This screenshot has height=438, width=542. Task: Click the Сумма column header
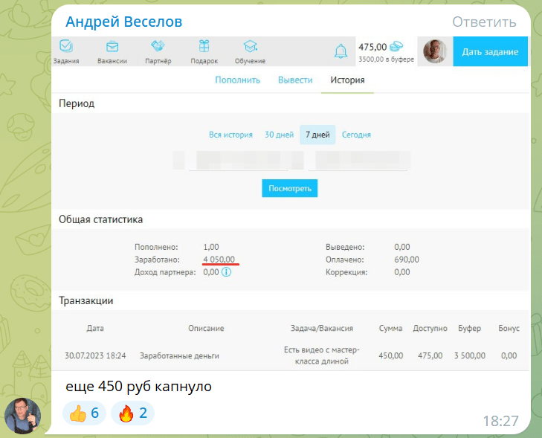pyautogui.click(x=390, y=328)
